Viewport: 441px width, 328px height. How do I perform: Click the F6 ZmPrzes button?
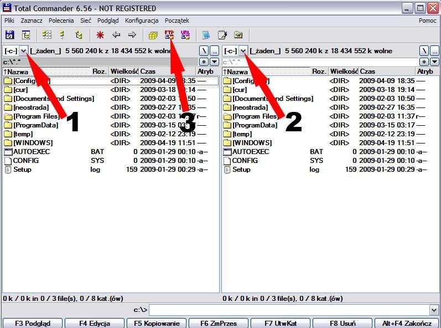click(x=219, y=323)
